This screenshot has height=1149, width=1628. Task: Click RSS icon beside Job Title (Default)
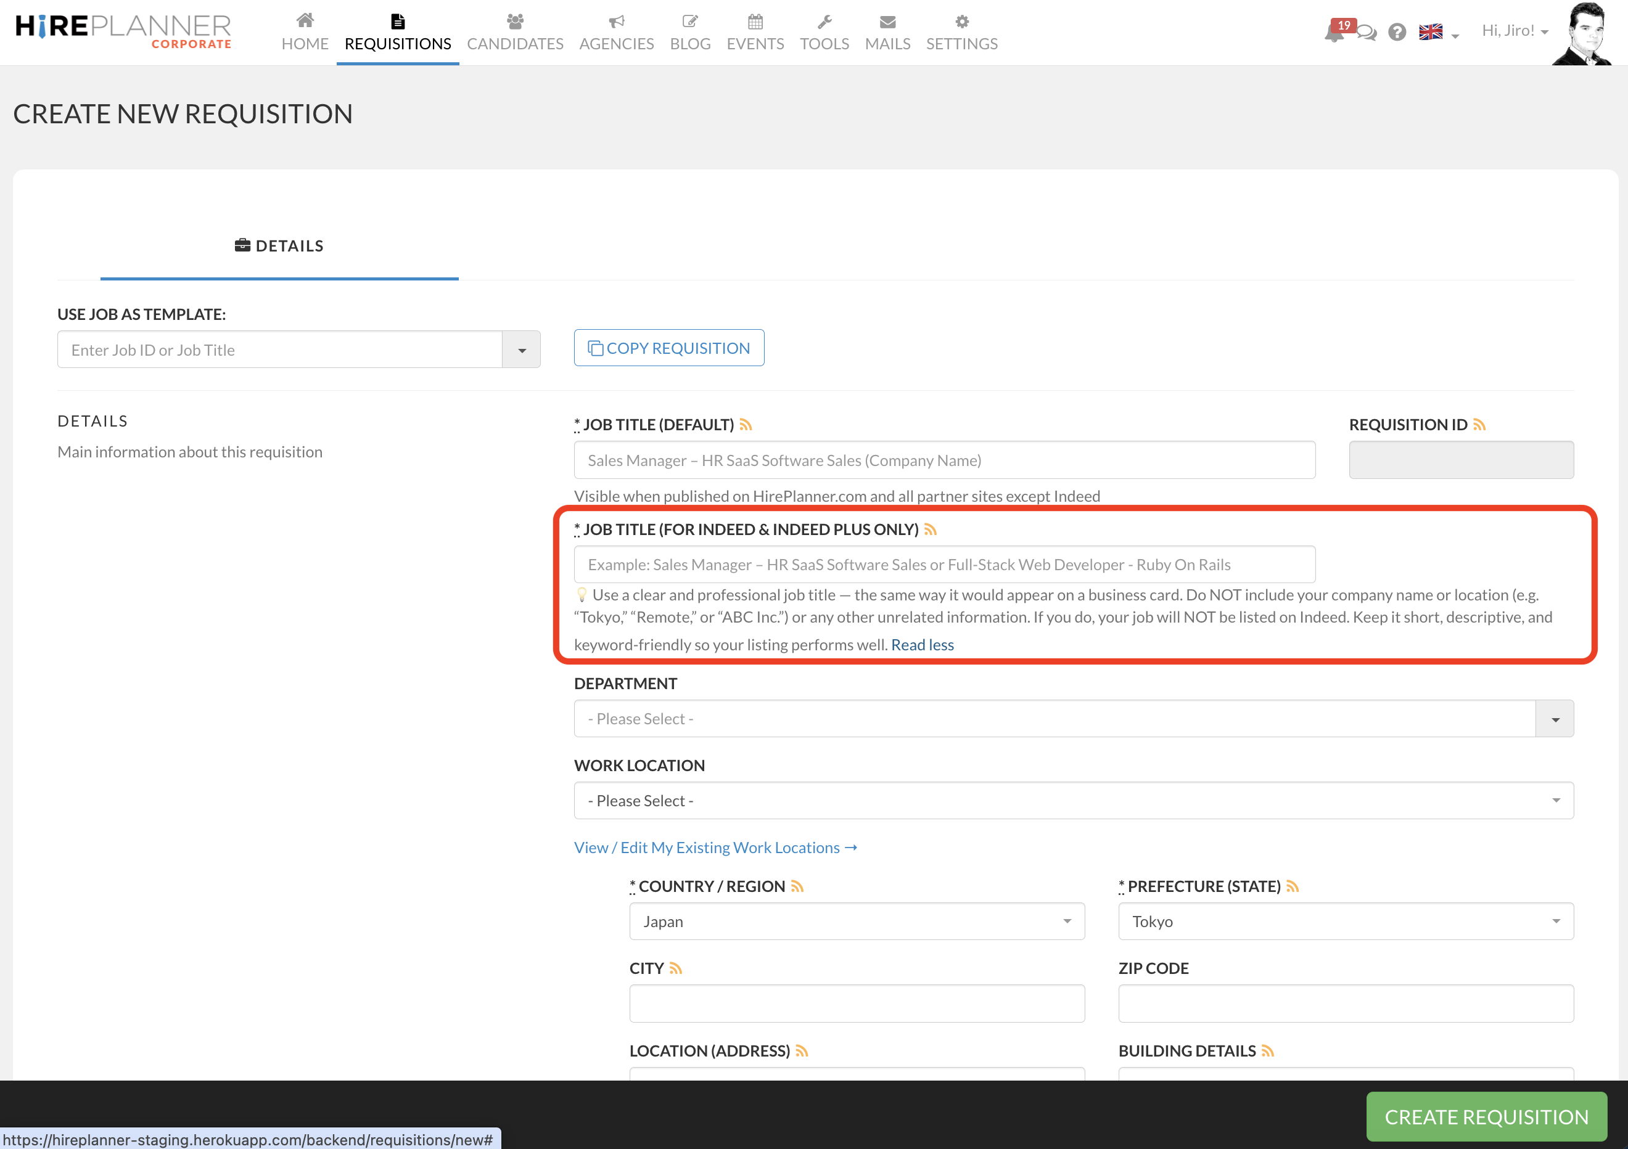click(745, 425)
